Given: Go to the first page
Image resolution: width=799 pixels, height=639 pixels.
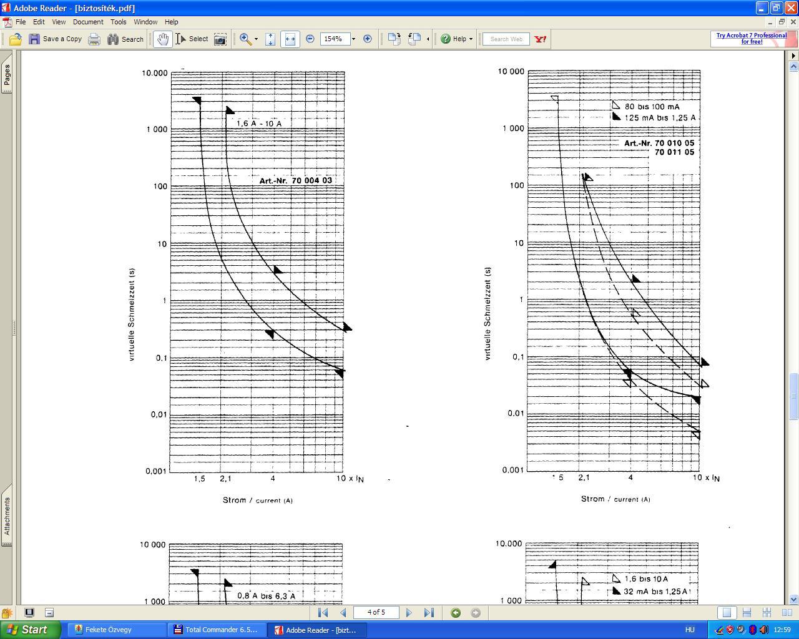Looking at the screenshot, I should [323, 613].
